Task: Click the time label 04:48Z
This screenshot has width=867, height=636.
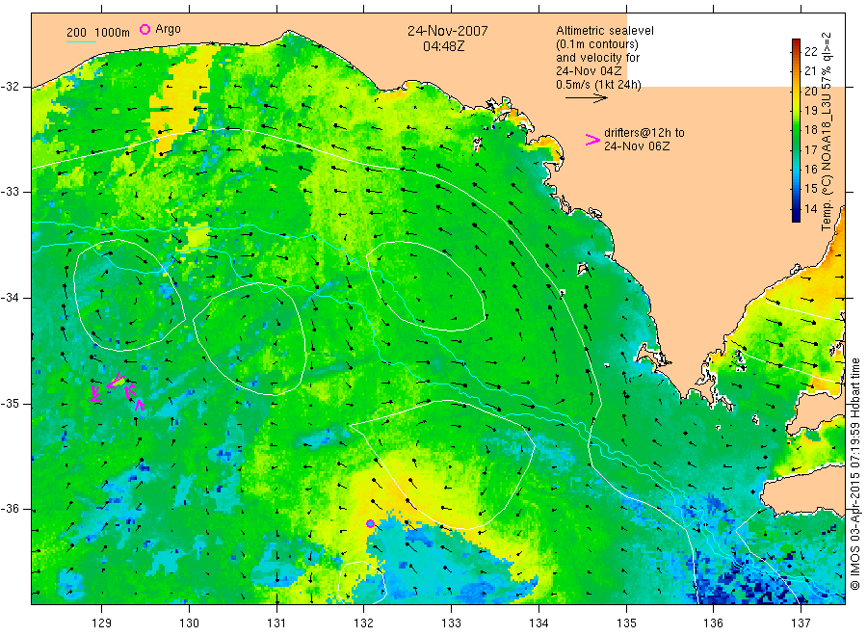Action: click(444, 46)
